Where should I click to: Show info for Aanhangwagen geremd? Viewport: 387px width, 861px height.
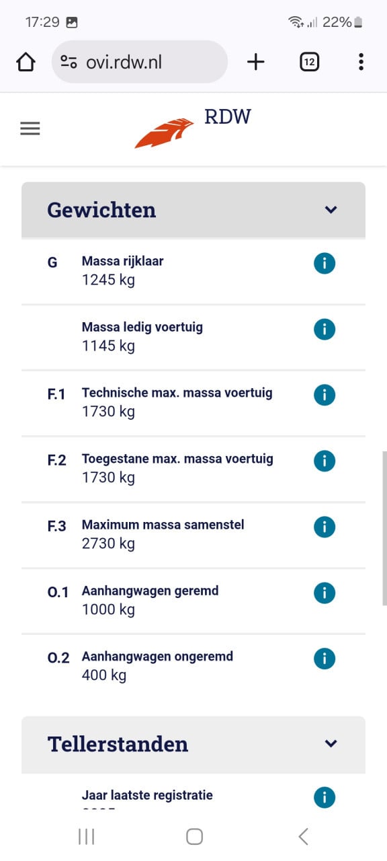click(x=324, y=593)
